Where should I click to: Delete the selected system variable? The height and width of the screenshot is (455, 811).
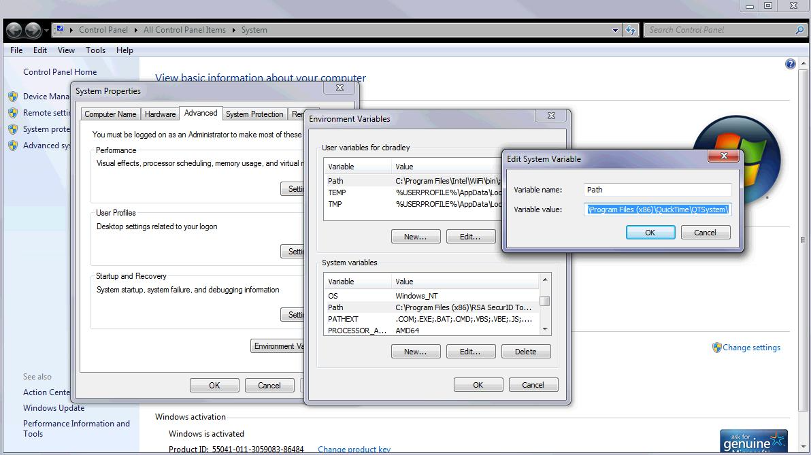[526, 351]
